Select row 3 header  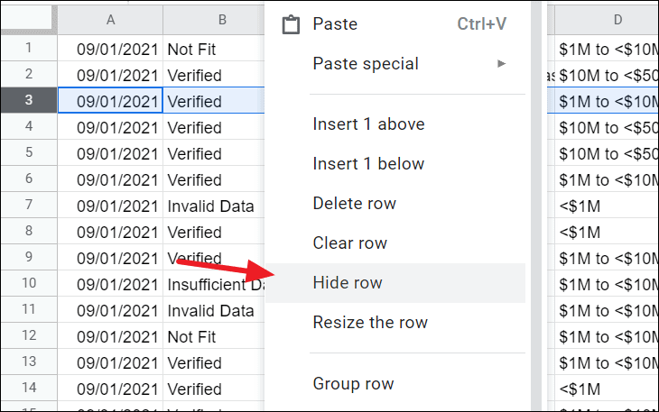(29, 100)
